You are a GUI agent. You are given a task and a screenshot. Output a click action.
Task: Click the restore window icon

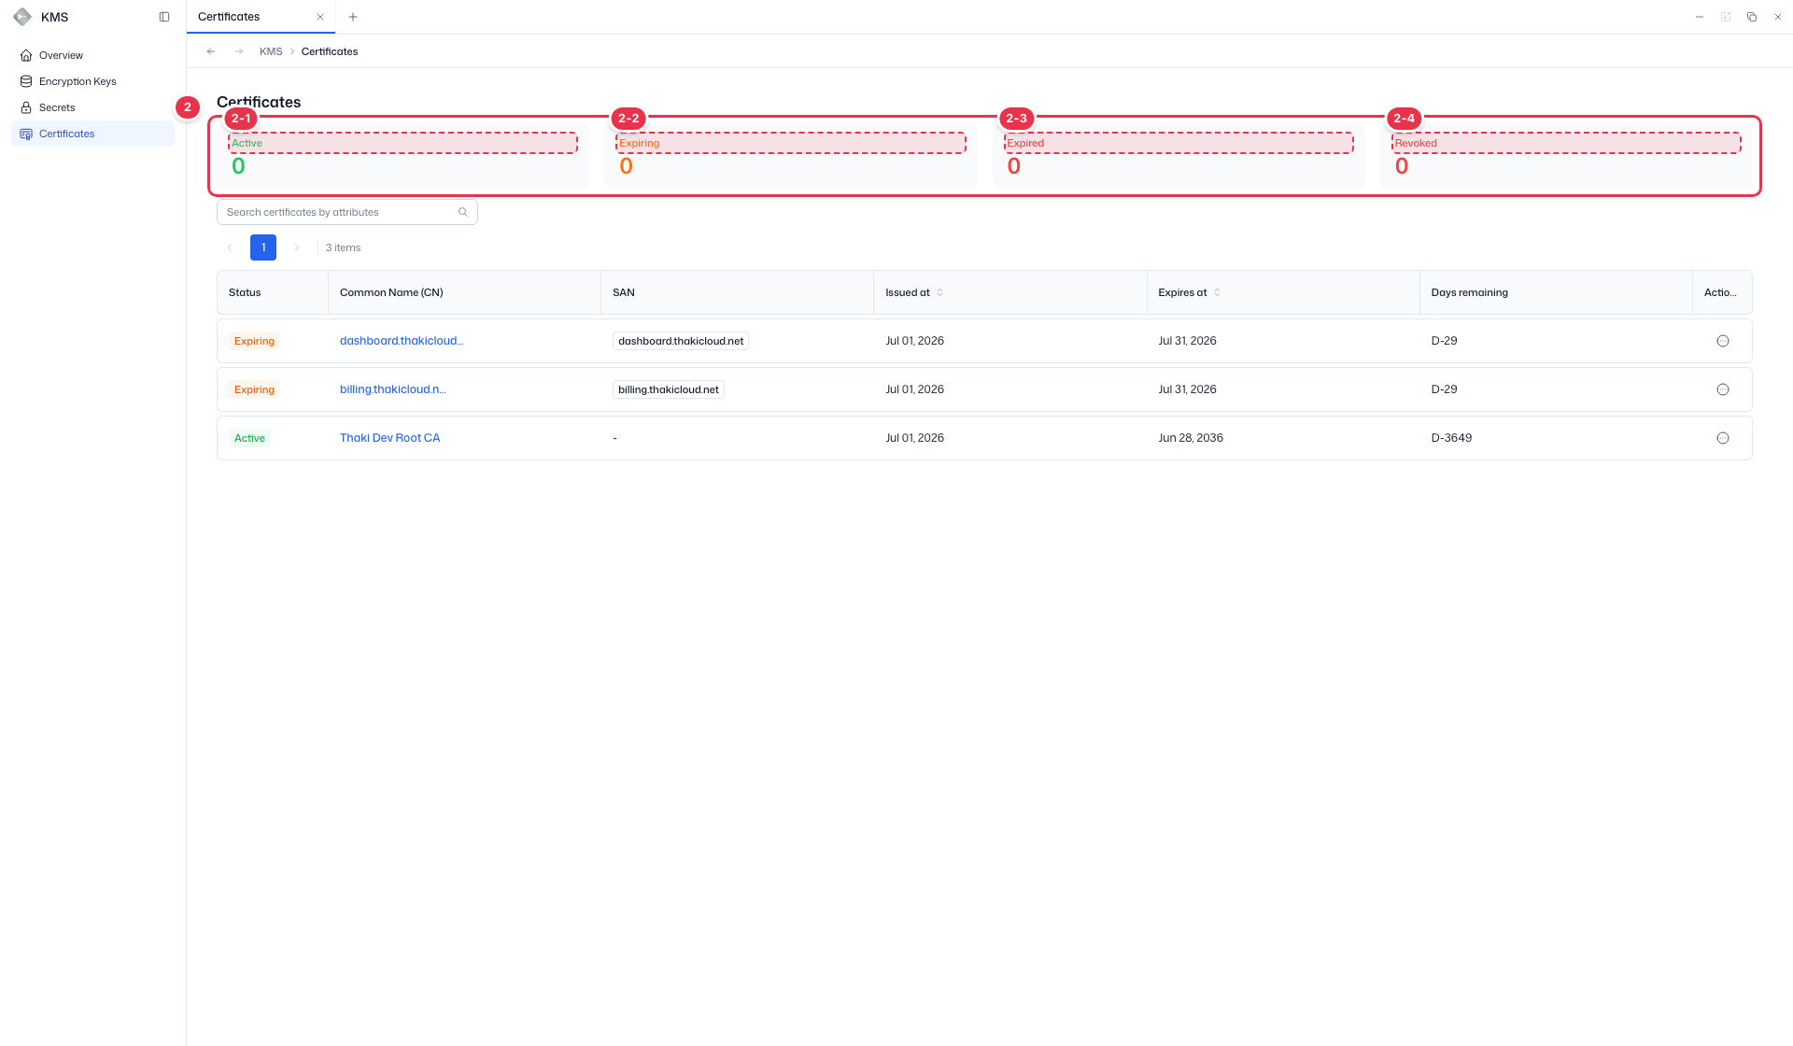tap(1752, 17)
